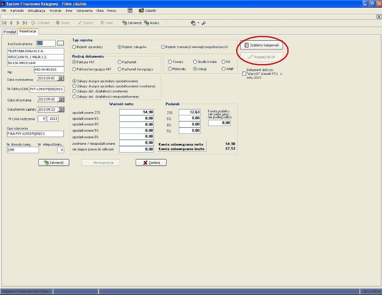
Task: Switch to the Przegląd tab
Action: [x=10, y=32]
